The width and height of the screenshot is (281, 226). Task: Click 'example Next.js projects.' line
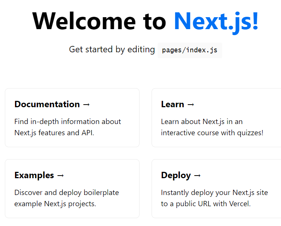tap(55, 204)
